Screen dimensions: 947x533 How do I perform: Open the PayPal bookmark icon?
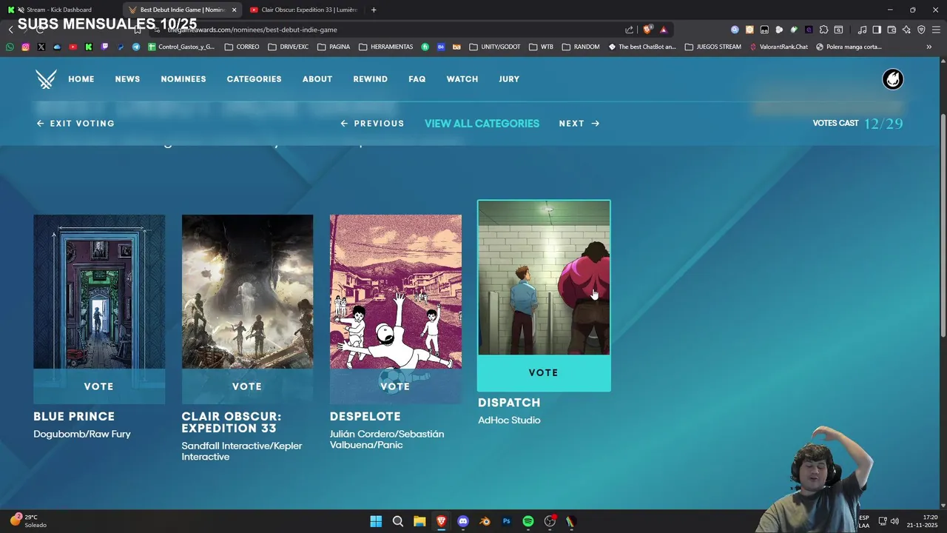tap(120, 47)
